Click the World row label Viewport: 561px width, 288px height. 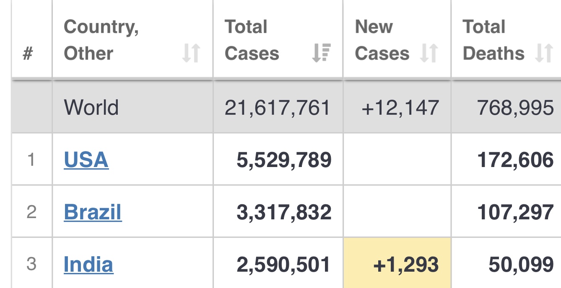click(91, 108)
